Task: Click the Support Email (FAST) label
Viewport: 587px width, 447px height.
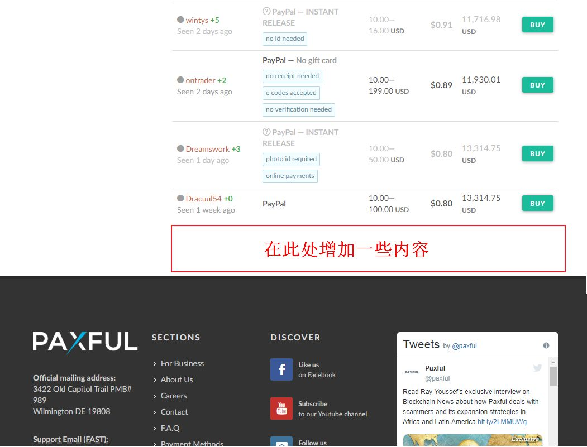Action: [x=70, y=439]
